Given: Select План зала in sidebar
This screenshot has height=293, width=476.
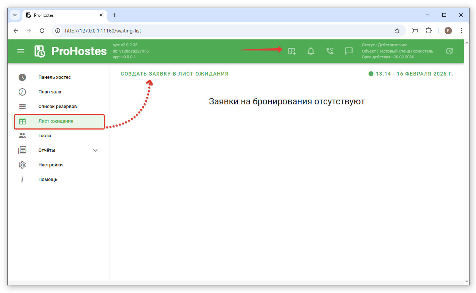Looking at the screenshot, I should tap(50, 92).
